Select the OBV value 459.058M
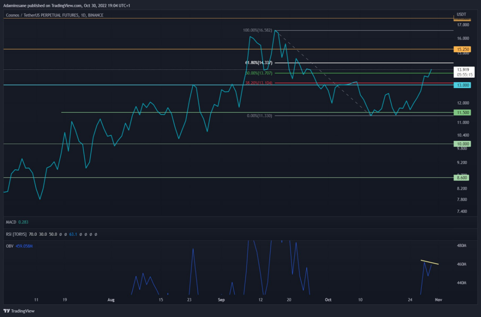The height and width of the screenshot is (317, 481). [24, 246]
